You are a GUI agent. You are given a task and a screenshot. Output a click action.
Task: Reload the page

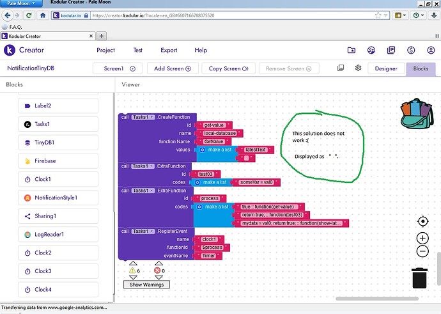pyautogui.click(x=29, y=15)
